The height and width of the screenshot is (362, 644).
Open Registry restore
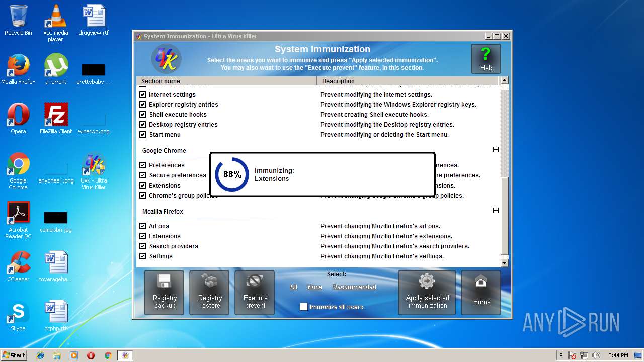tap(209, 293)
